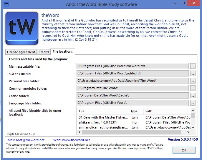Select the 31 Days with the Master Fisher row
The image size is (202, 160).
(134, 117)
